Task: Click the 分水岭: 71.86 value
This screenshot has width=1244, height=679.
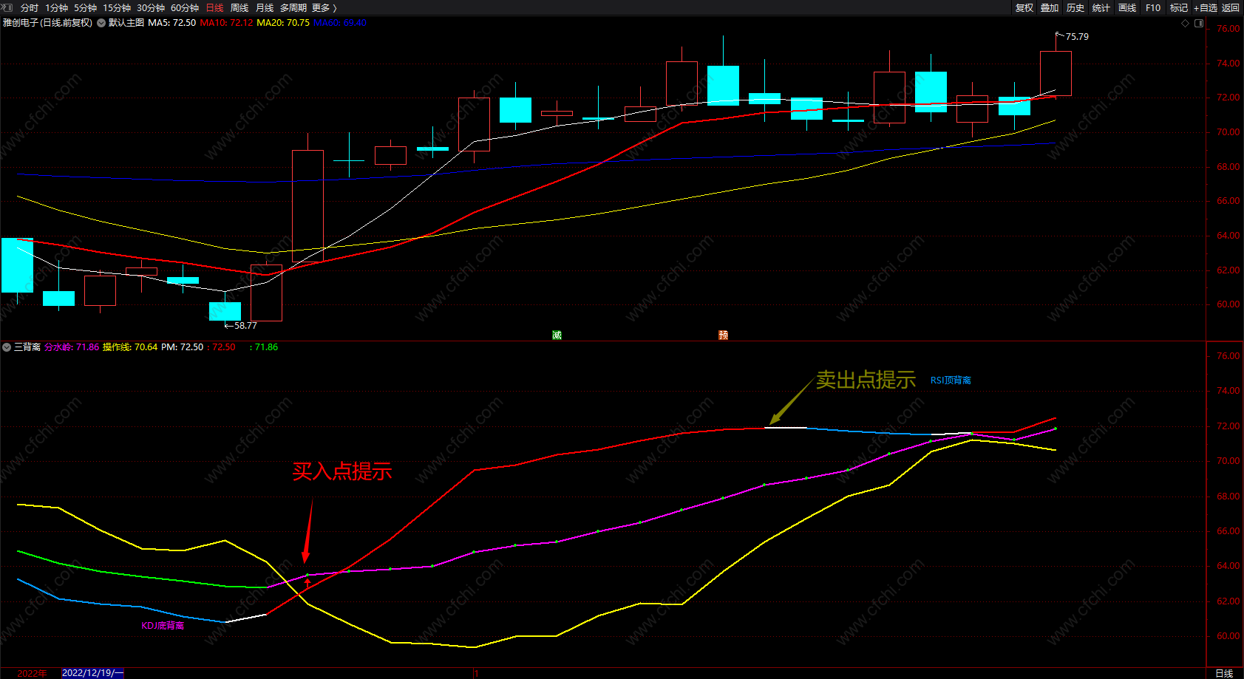Action: pos(72,347)
